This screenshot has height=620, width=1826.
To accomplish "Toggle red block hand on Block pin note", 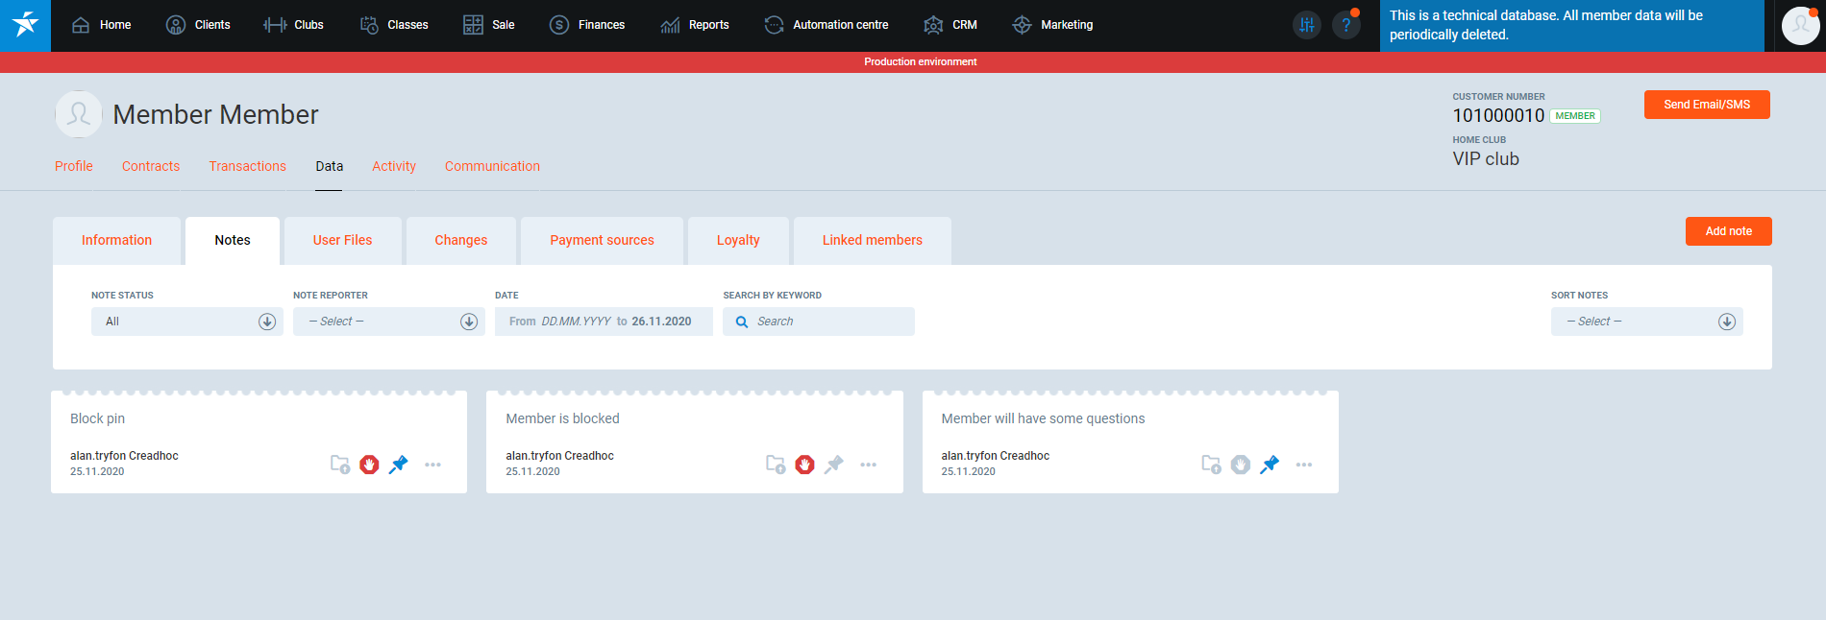I will pyautogui.click(x=369, y=465).
